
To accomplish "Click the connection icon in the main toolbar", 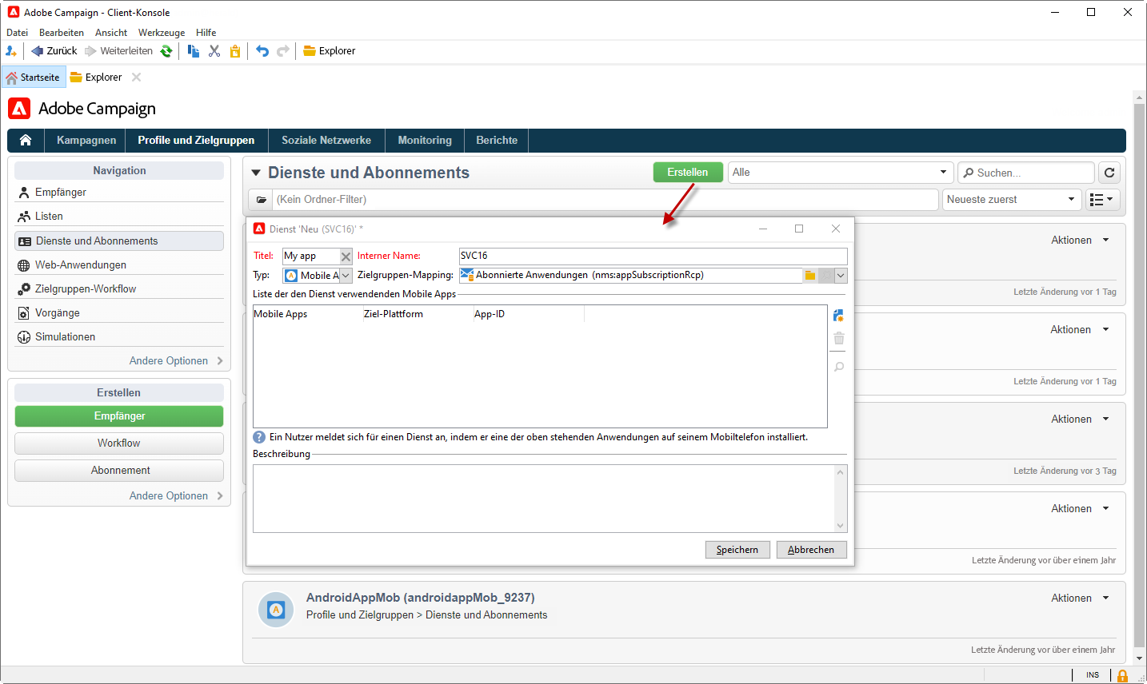I will 11,51.
